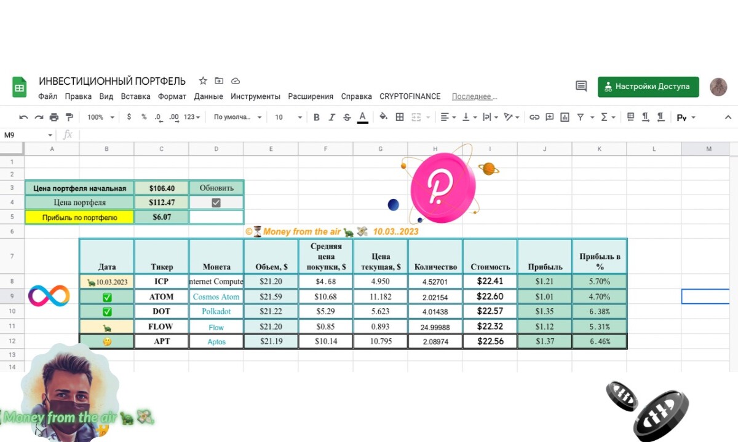Select the 6.46% profit cell
Screen dimensions: 738x442
click(x=600, y=341)
